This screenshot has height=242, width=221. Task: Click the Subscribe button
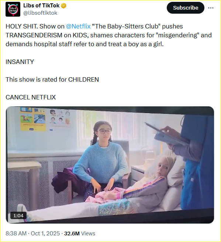tap(186, 8)
